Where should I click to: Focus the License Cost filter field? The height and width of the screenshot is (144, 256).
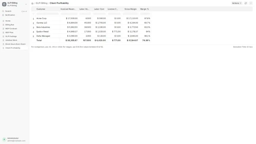click(x=114, y=14)
